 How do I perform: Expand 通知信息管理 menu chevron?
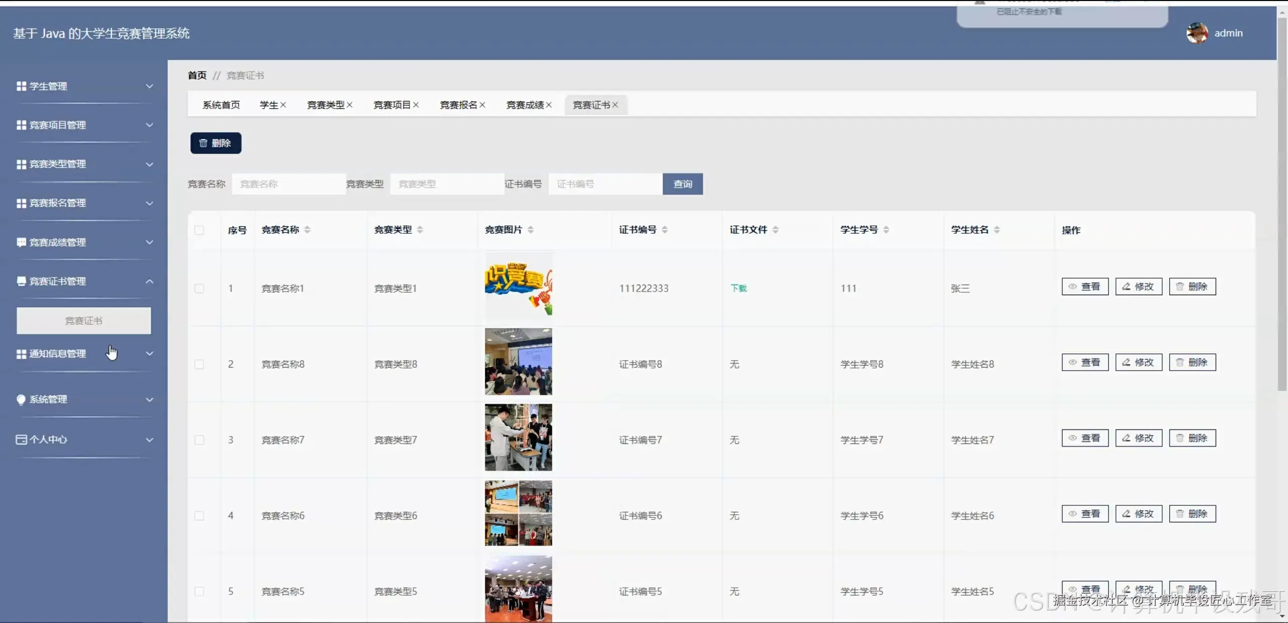tap(149, 353)
